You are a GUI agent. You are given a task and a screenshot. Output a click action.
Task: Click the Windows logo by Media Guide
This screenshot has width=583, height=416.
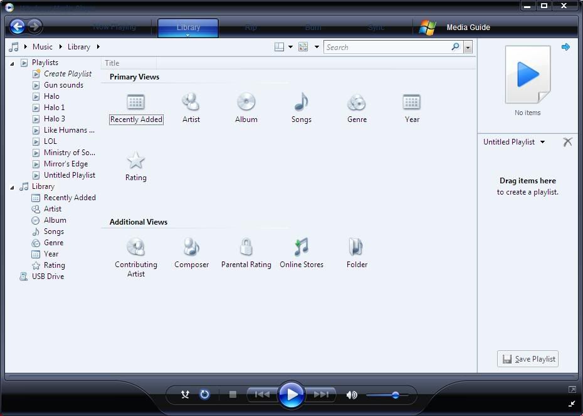tap(428, 28)
